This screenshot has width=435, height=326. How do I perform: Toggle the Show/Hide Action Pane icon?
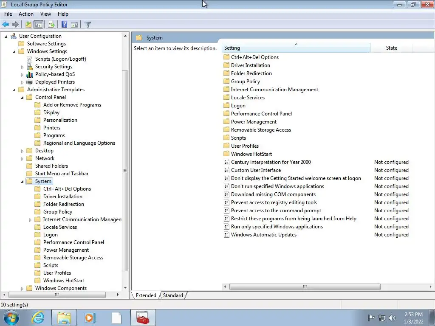[74, 24]
